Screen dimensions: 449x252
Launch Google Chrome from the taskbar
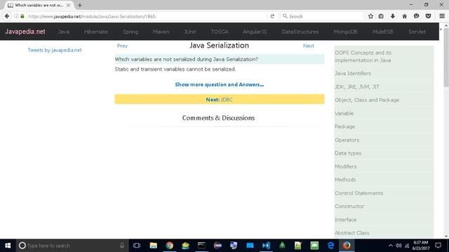[x=169, y=246]
